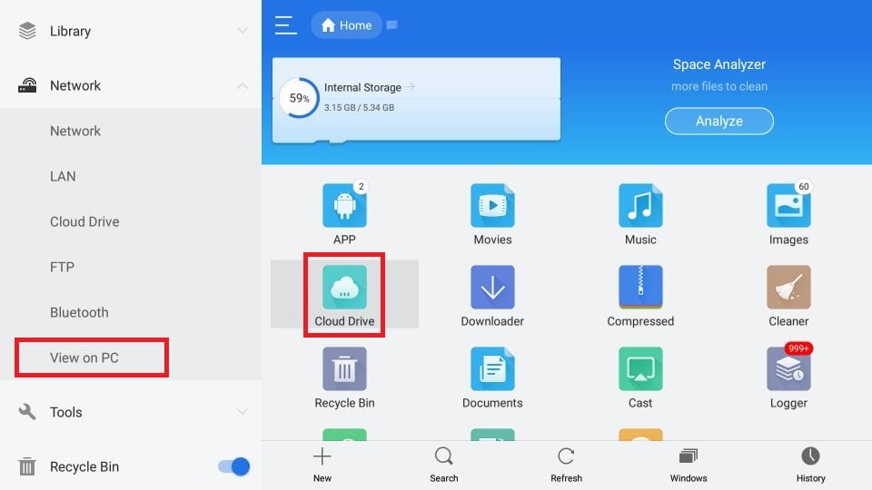Click the 59% storage usage ring
The image size is (872, 490).
point(299,98)
